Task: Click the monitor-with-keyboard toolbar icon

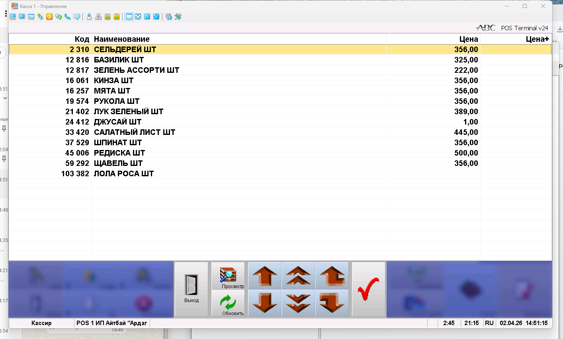Action: coord(13,17)
